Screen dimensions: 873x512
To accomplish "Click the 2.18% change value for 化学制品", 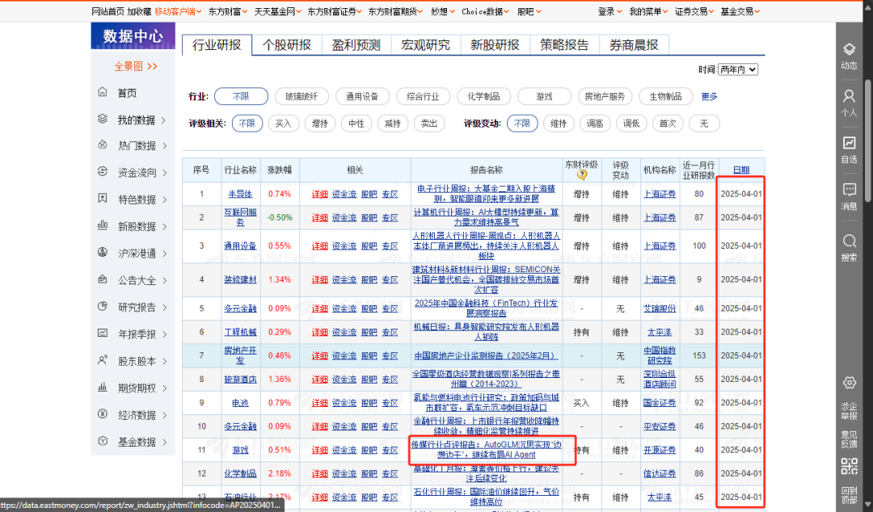I will (x=280, y=473).
